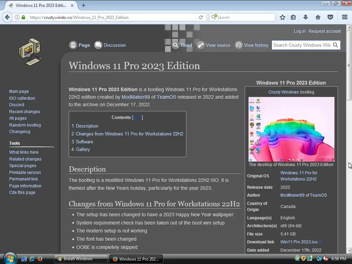Close the Windows 11 Pro 2023 tab
This screenshot has width=352, height=264.
point(72,5)
